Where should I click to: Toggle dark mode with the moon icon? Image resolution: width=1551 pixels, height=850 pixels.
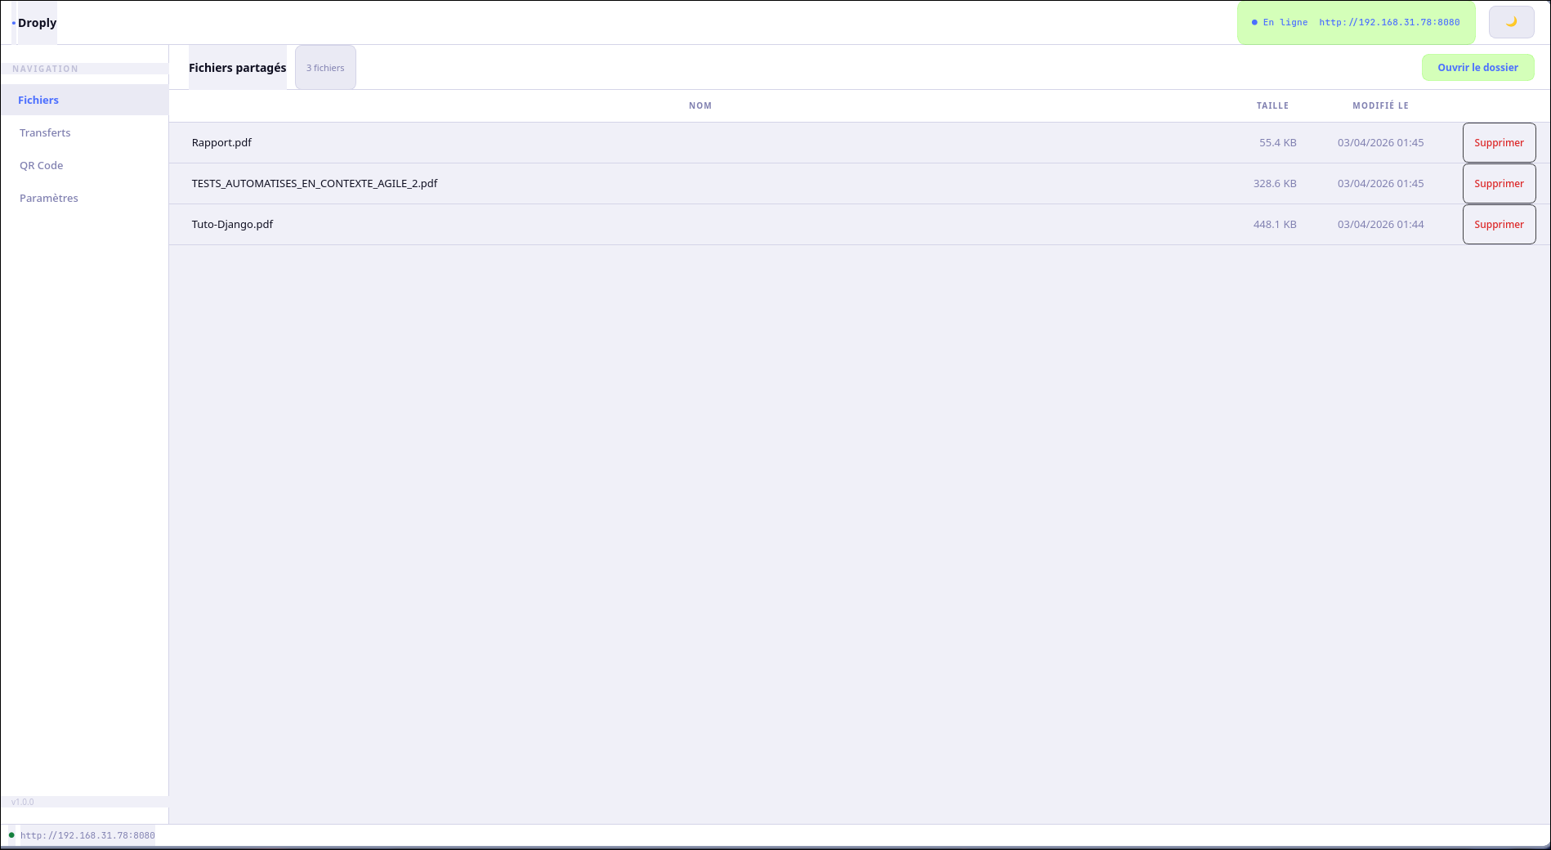[x=1511, y=22]
